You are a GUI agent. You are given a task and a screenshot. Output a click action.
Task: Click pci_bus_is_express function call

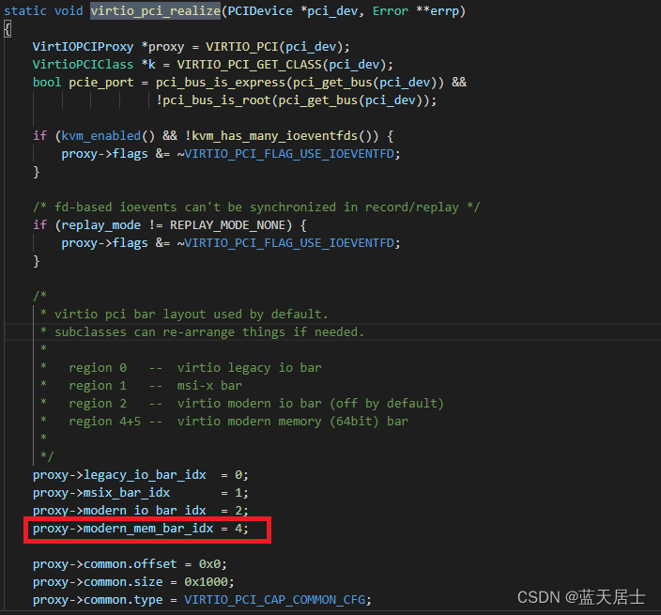tap(221, 83)
